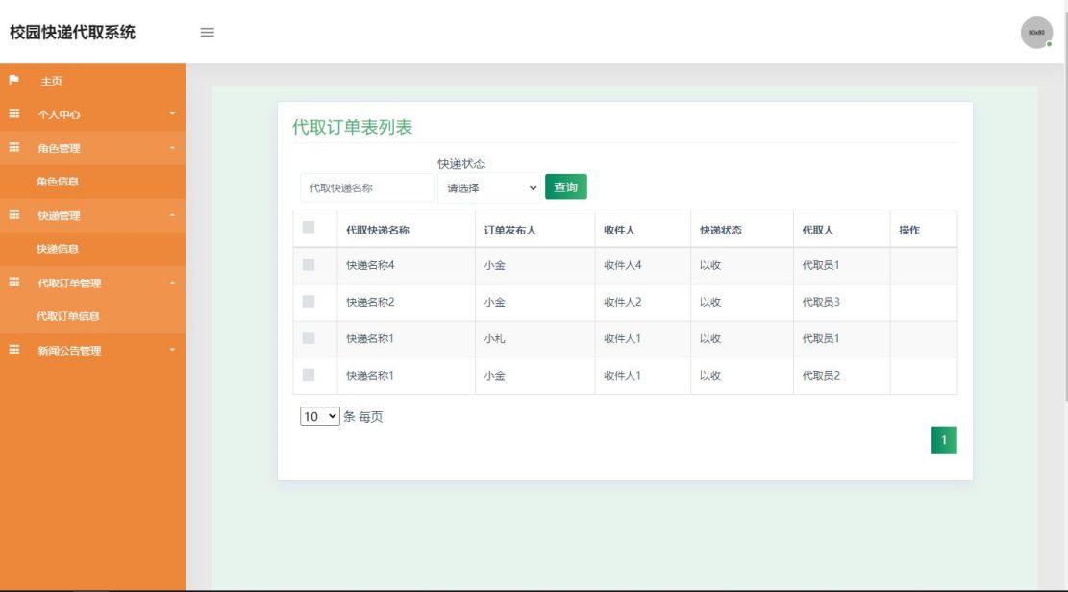Click the grid icon beside 代取订单管理
The height and width of the screenshot is (592, 1068).
click(x=13, y=282)
